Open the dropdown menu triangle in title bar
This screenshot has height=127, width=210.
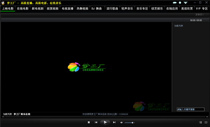point(185,3)
